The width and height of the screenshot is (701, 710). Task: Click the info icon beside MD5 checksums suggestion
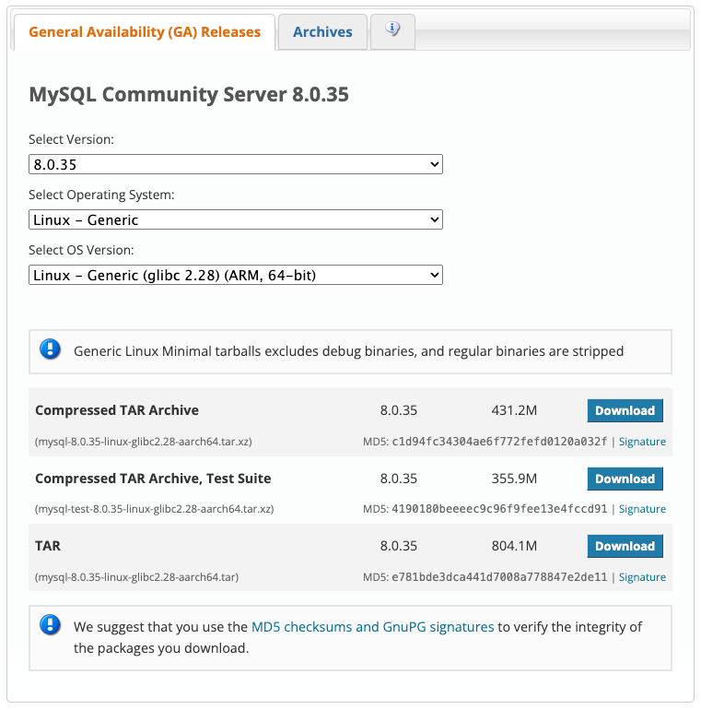(x=50, y=625)
